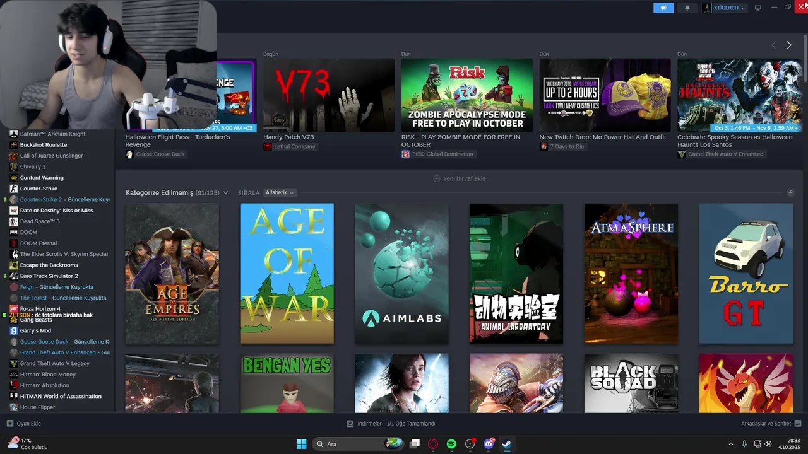This screenshot has width=808, height=454.
Task: Select Call of Juarez Gunslinger
Action: 51,156
